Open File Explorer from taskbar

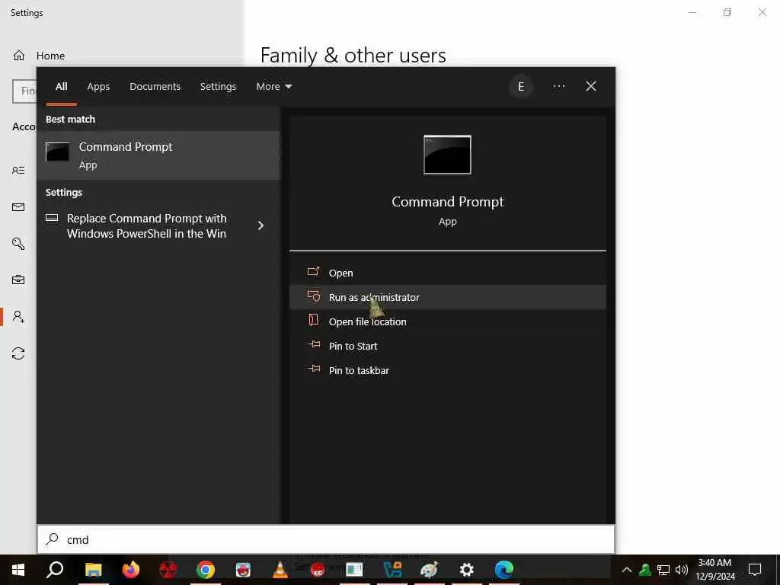click(x=93, y=570)
